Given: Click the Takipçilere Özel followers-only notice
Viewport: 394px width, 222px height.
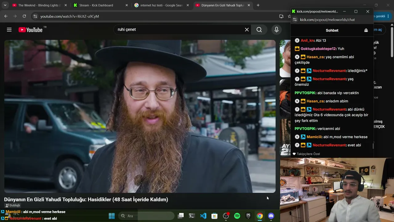Looking at the screenshot, I should (x=306, y=154).
